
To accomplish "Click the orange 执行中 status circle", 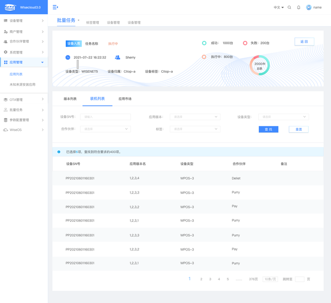I will [204, 57].
